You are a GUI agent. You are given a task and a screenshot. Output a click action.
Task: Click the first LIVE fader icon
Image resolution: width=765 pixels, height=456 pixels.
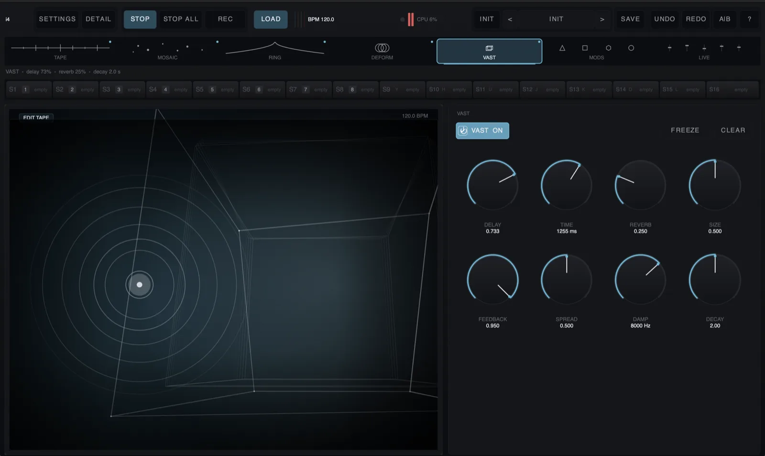point(669,48)
